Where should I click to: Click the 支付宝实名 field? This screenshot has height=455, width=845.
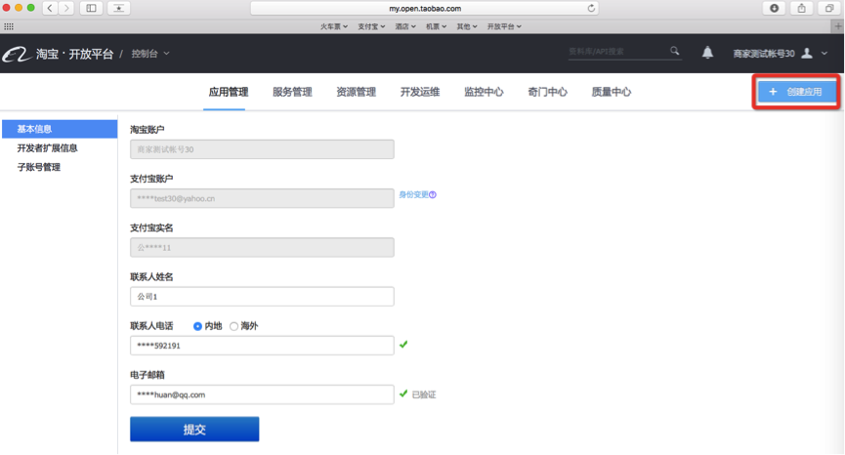tap(262, 248)
